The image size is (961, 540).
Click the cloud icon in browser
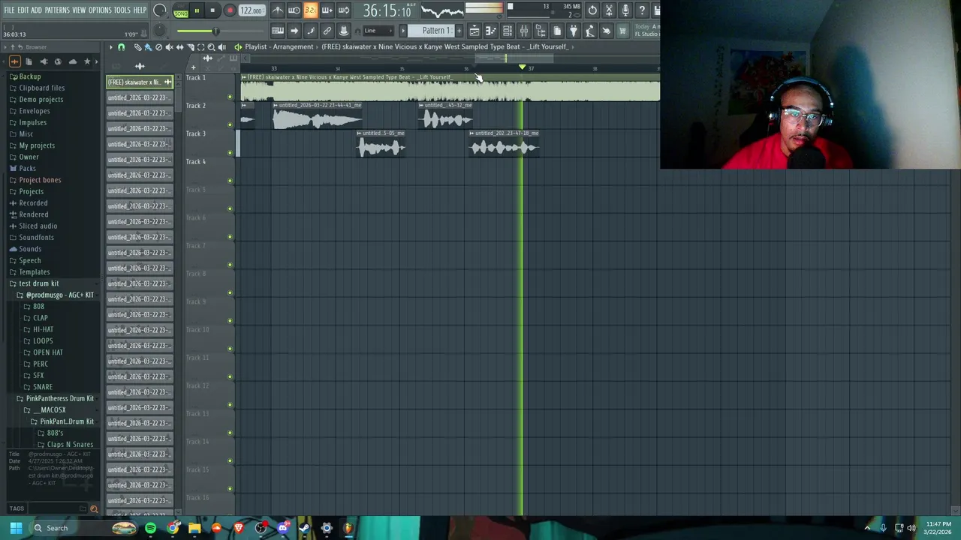tap(72, 61)
